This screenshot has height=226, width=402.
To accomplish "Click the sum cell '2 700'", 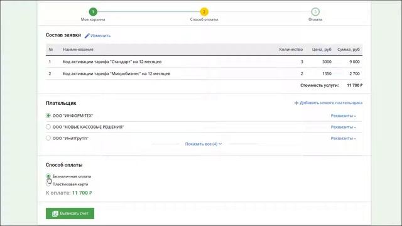I will point(354,73).
